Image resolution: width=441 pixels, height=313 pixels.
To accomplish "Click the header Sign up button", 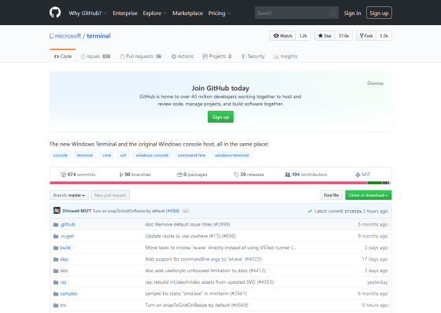I will [x=379, y=13].
